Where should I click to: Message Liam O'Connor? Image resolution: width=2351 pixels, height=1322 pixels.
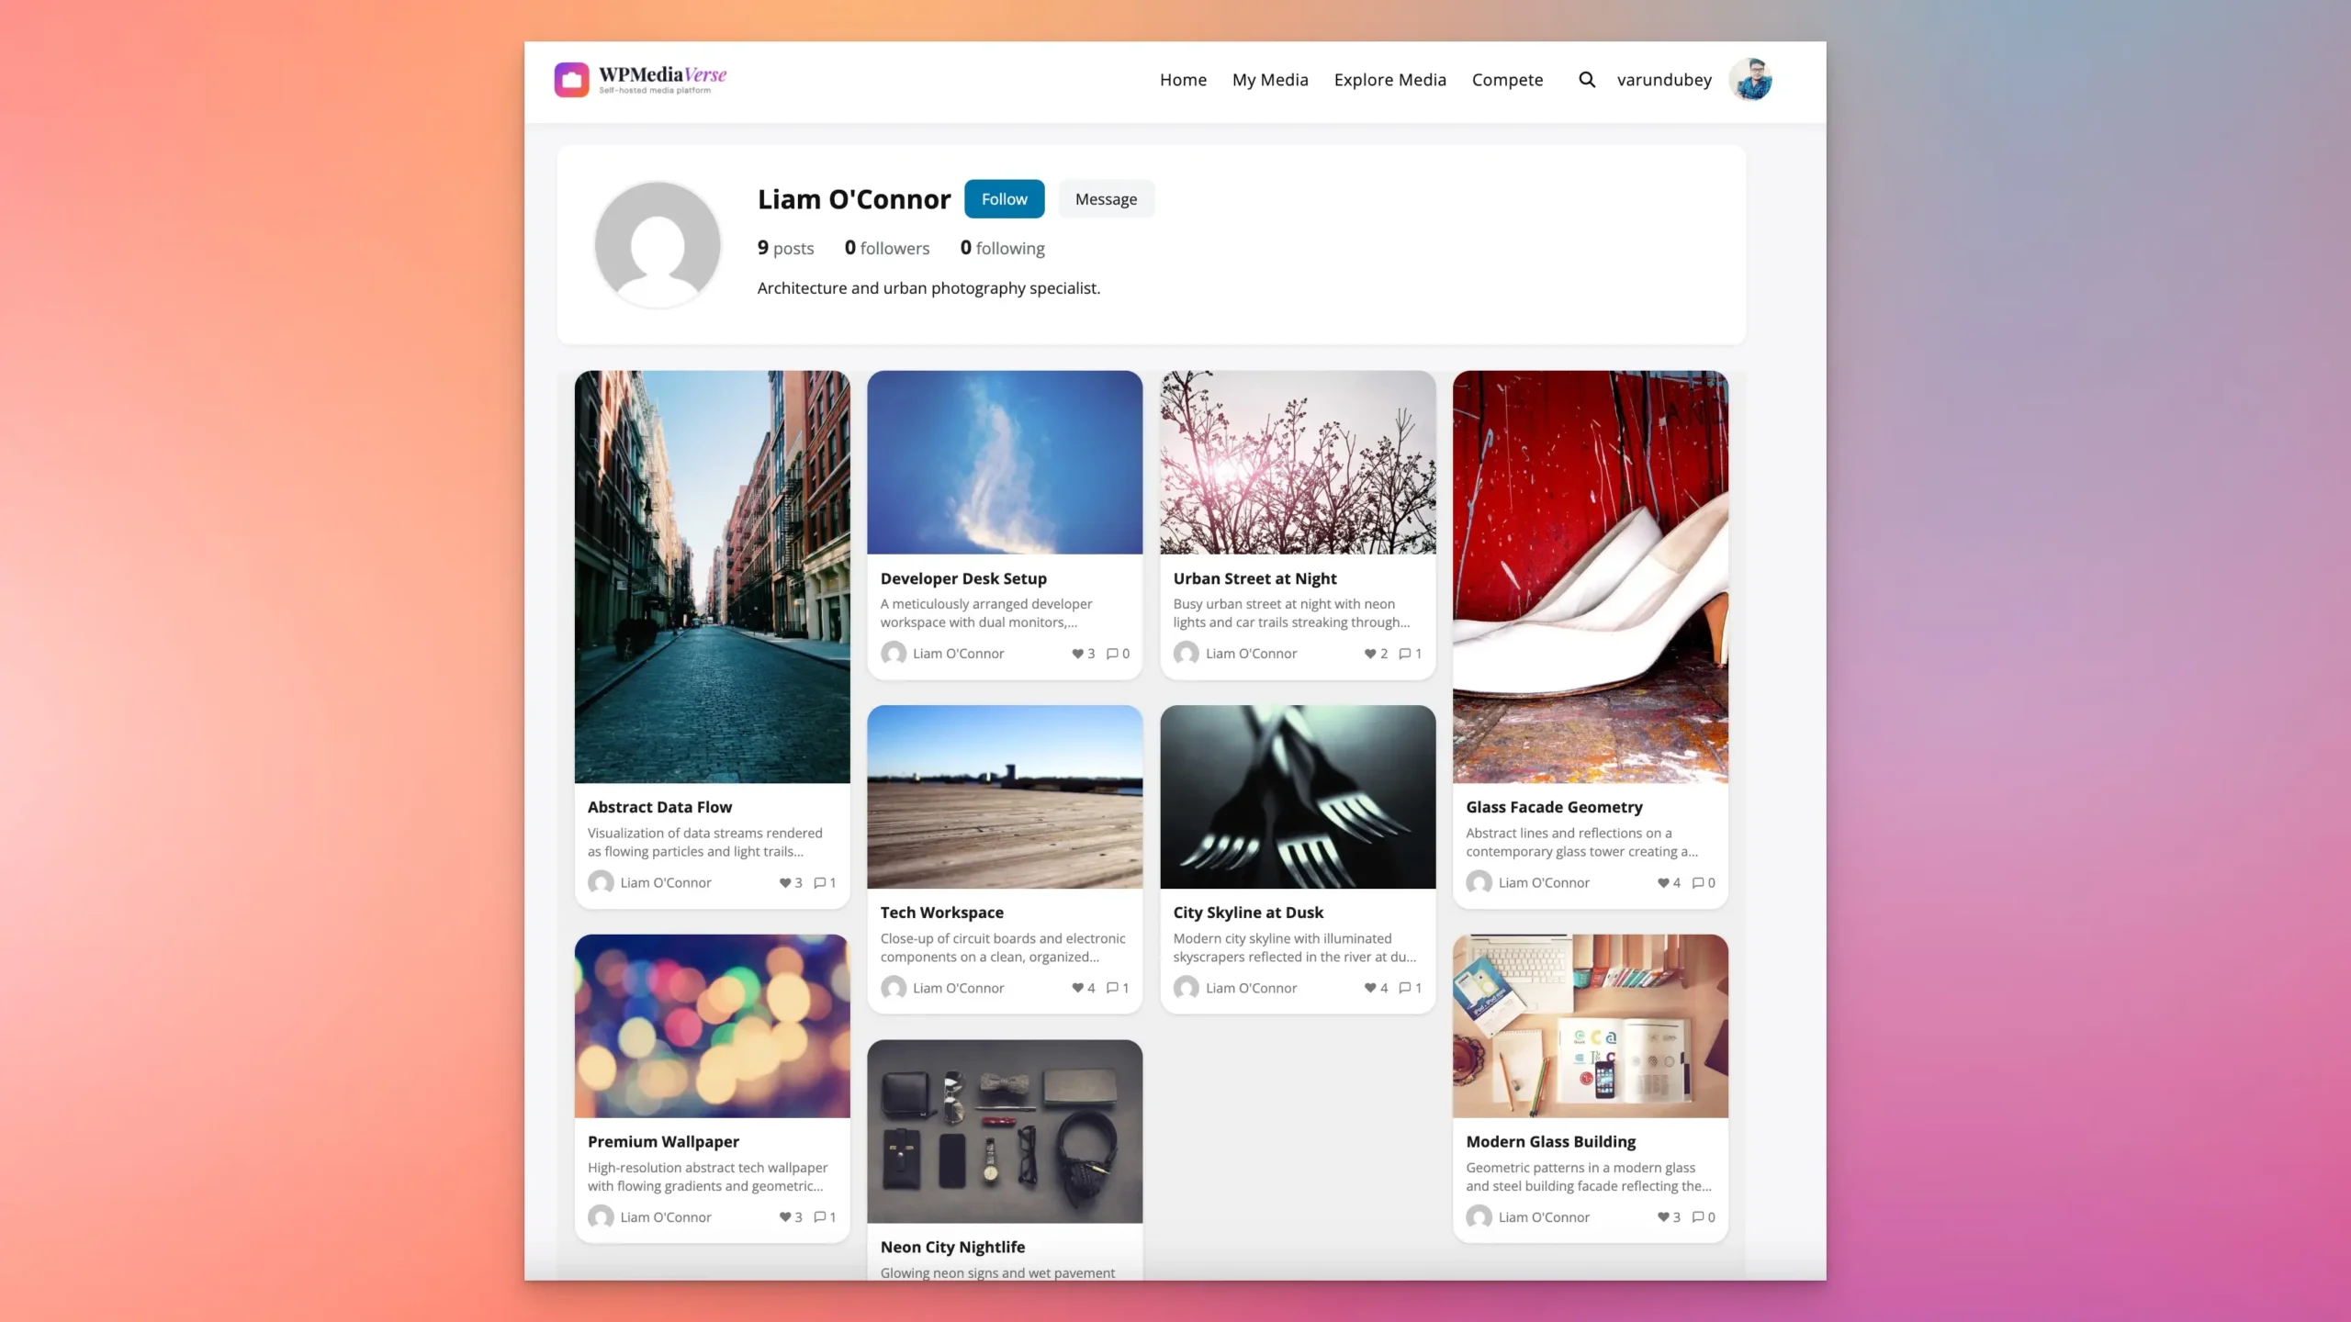(x=1106, y=198)
